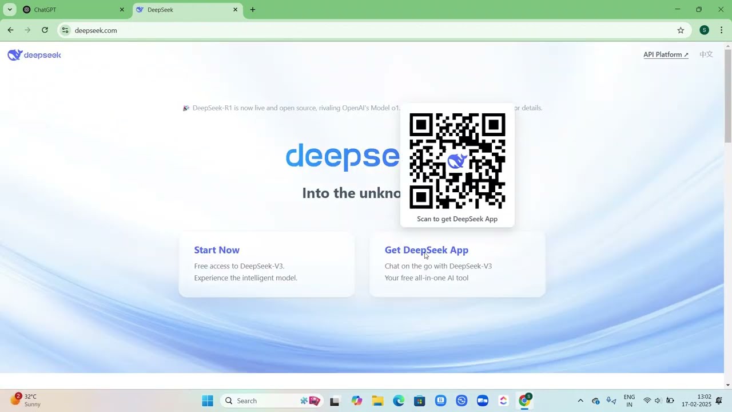Open the clock showing 13:02
This screenshot has height=412, width=732.
[697, 401]
